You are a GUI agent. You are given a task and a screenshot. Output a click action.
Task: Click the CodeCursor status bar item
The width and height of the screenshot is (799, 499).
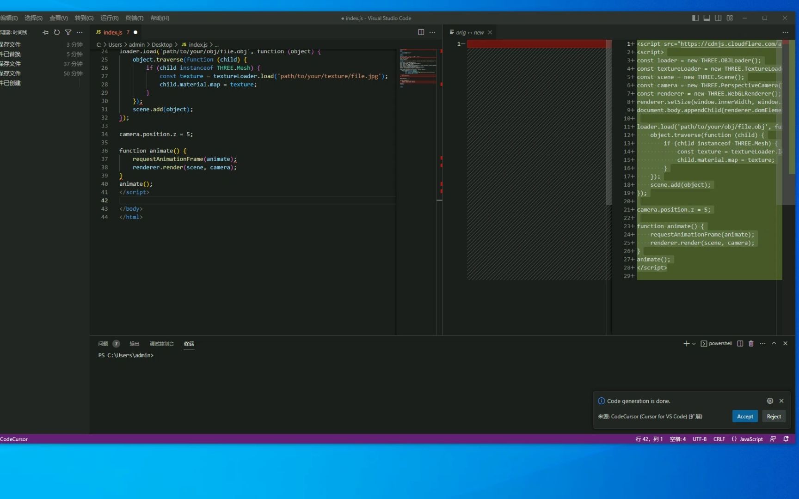pos(14,439)
